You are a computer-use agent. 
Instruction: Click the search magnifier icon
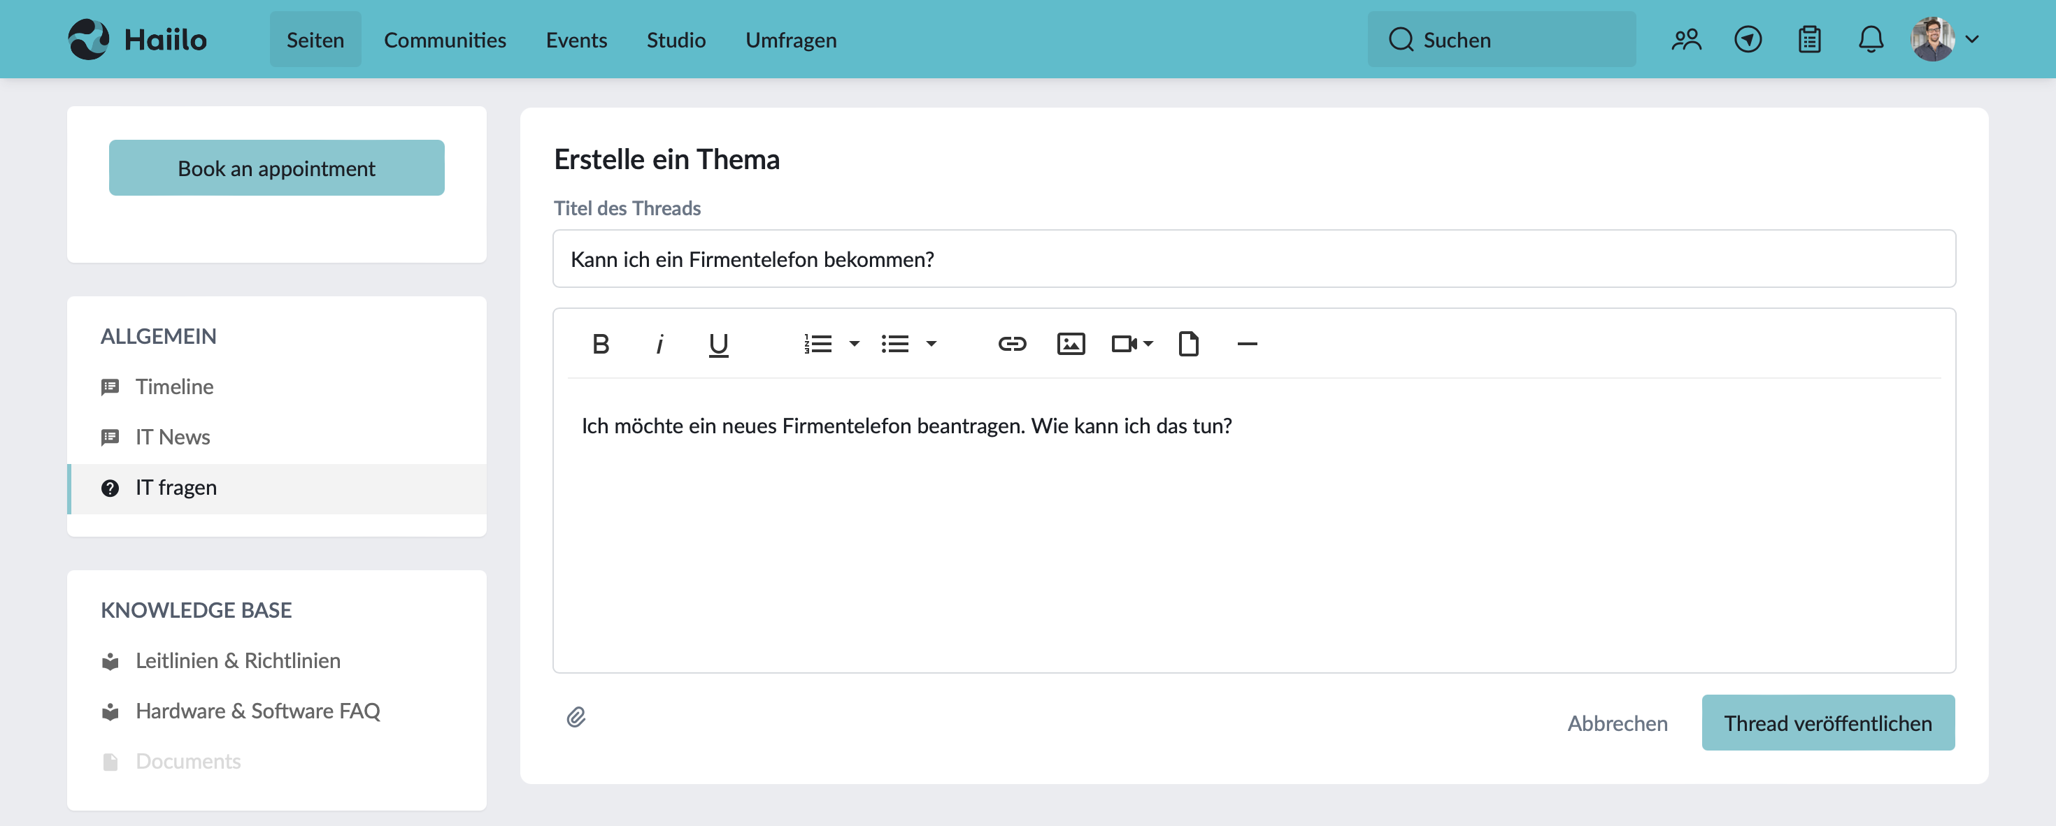click(x=1401, y=39)
